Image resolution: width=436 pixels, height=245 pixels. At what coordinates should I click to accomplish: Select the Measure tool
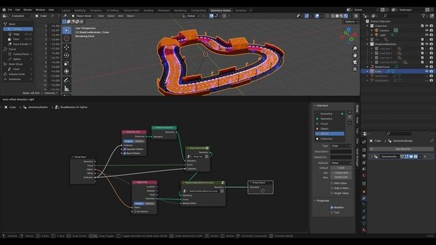click(x=67, y=88)
